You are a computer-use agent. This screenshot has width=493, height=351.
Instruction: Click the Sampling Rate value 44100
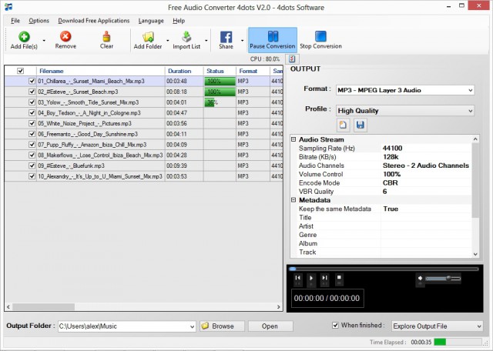click(392, 149)
